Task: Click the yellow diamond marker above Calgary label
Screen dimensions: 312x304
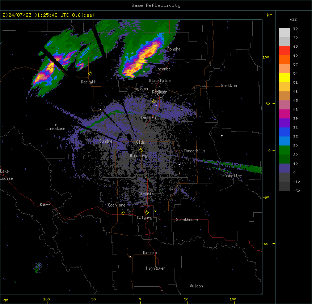Action: tap(147, 213)
